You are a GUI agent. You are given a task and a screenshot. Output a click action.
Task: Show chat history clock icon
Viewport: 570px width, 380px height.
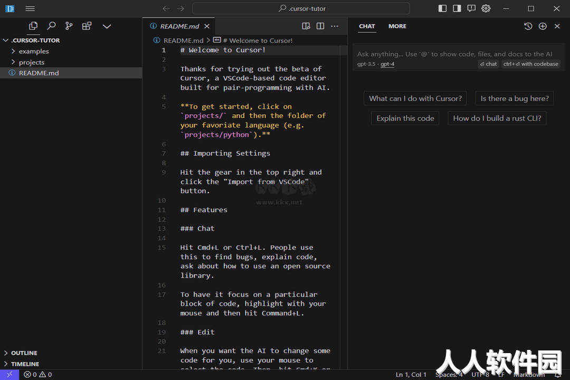click(528, 26)
